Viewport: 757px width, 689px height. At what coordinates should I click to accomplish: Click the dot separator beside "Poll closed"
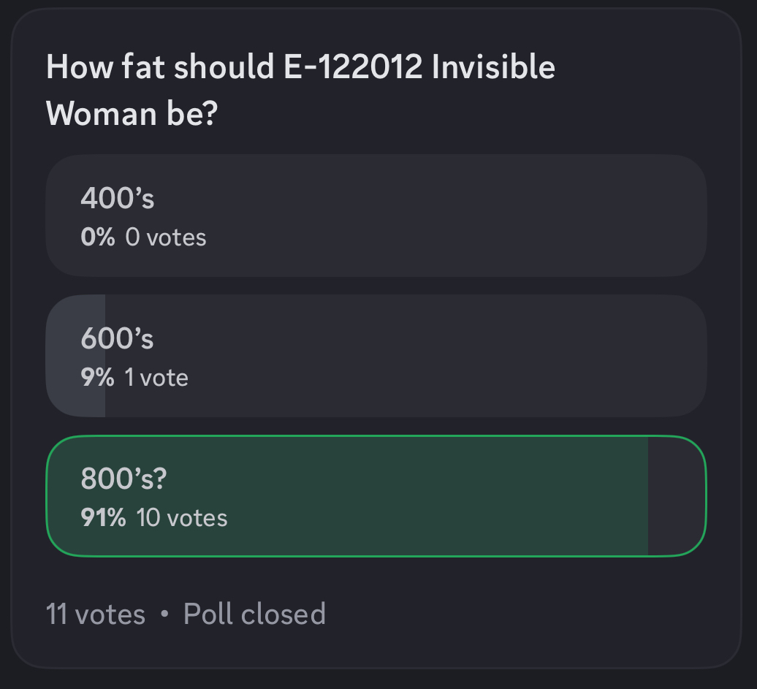pyautogui.click(x=164, y=614)
